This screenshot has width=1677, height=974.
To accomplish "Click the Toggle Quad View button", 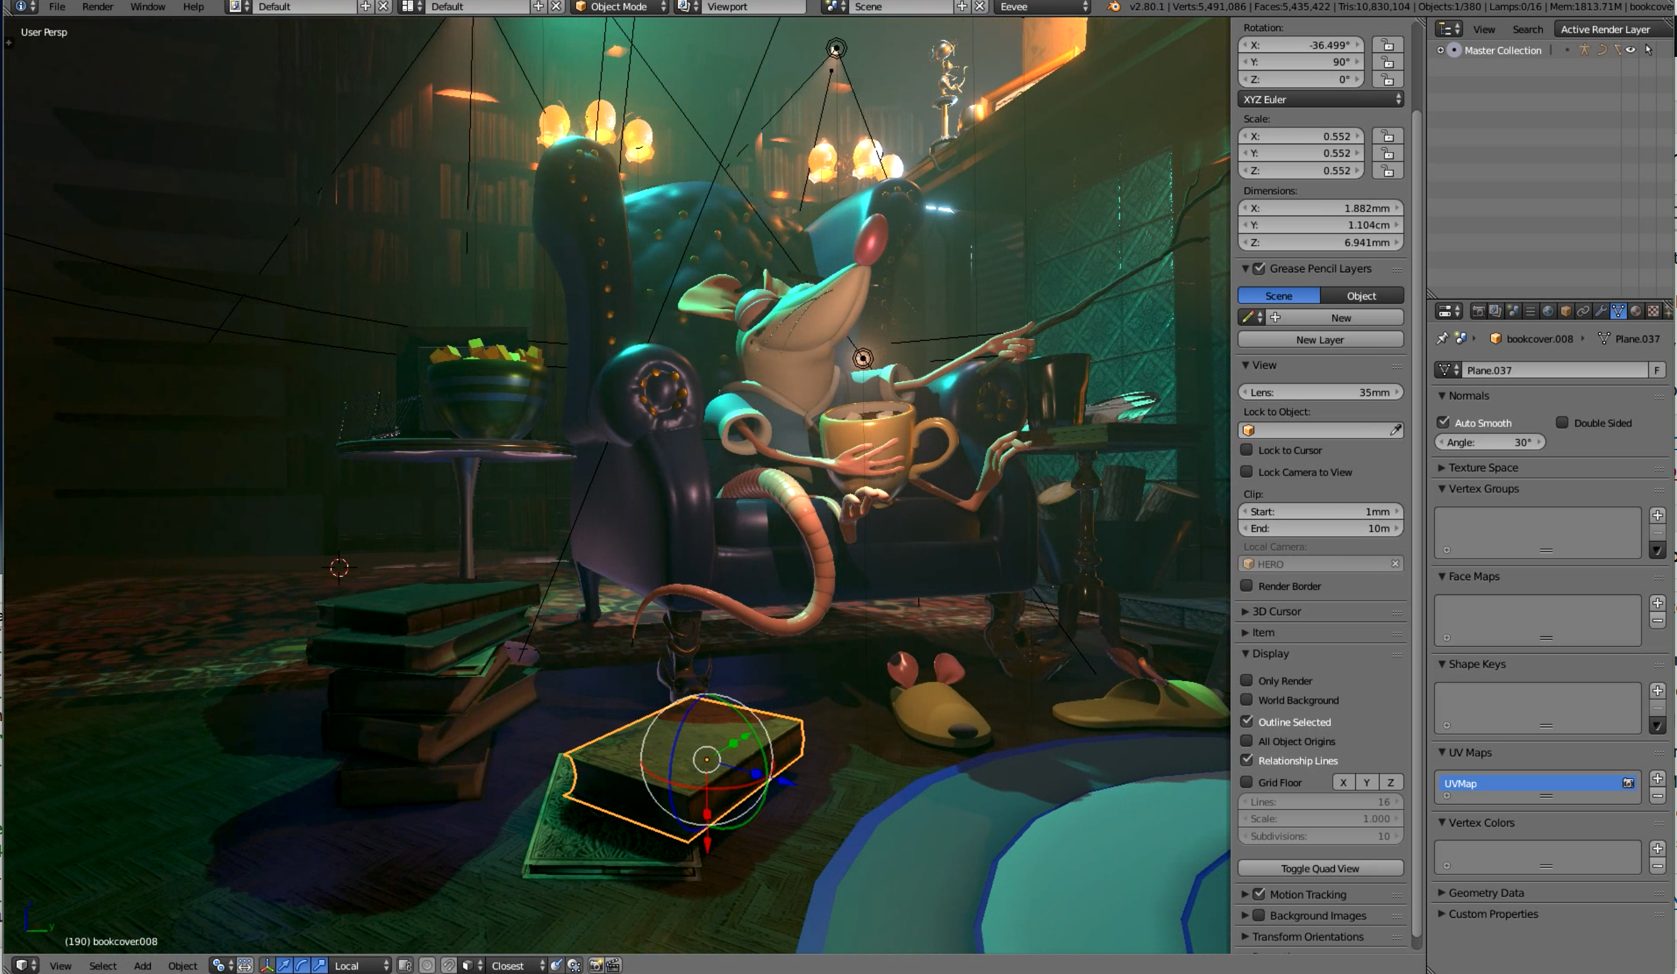I will click(x=1320, y=869).
